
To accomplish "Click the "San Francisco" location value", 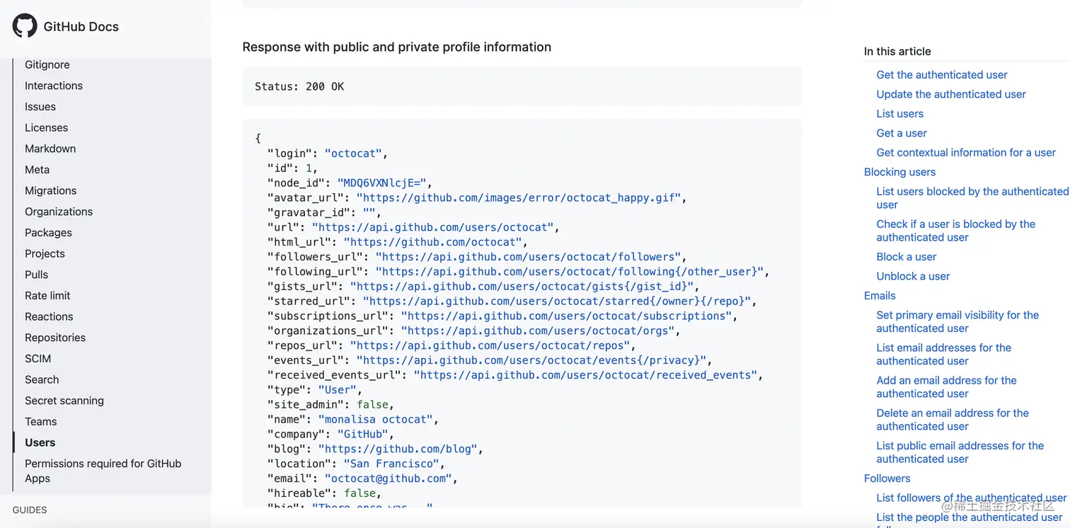I will (392, 464).
